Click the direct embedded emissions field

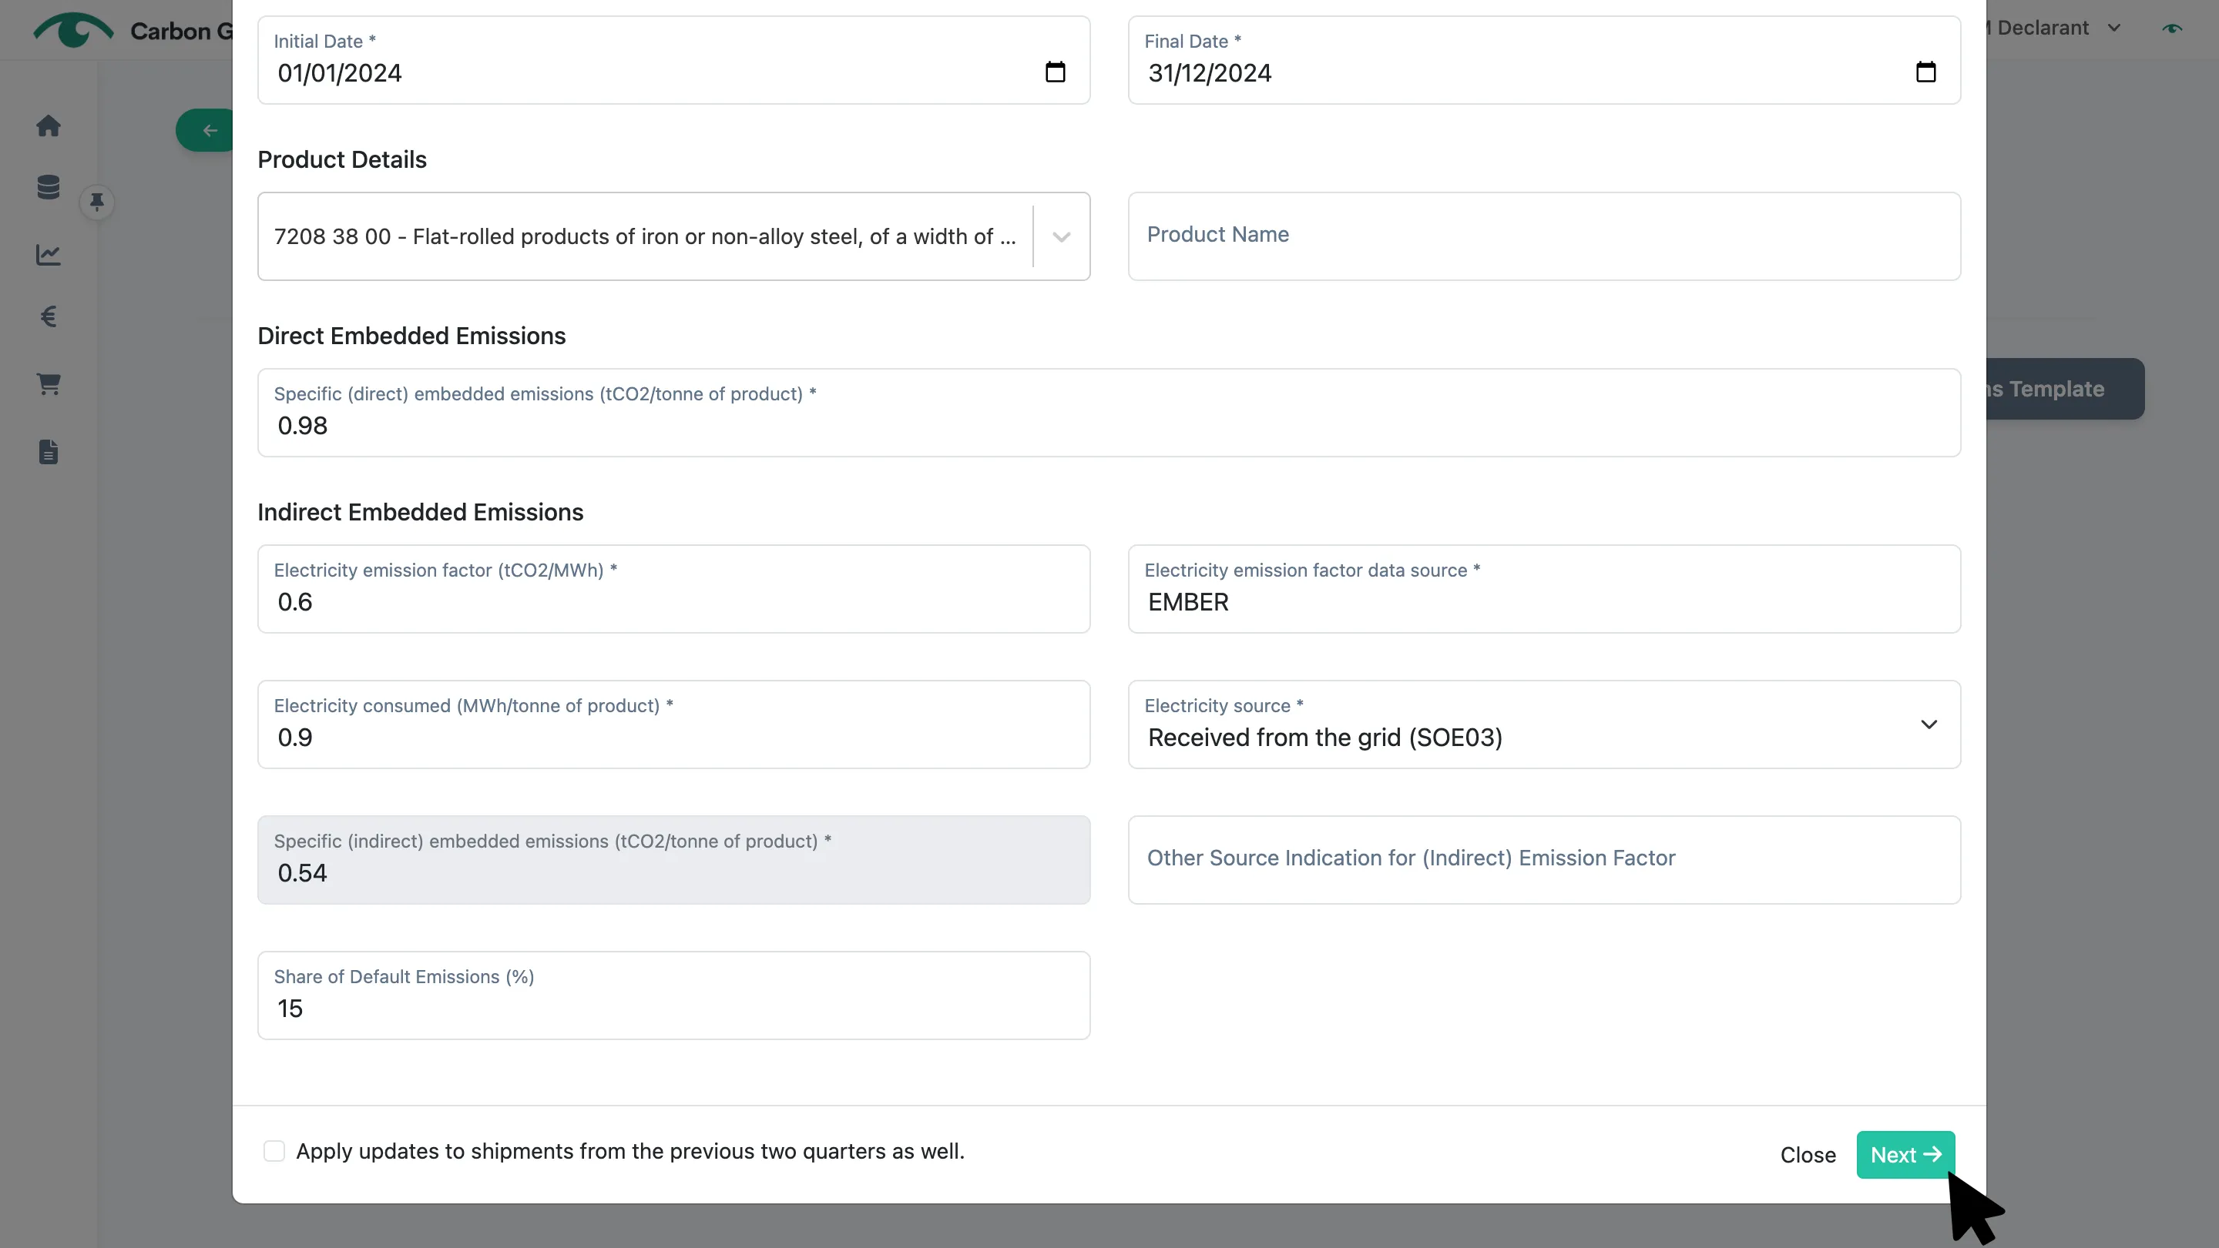[x=1109, y=412]
